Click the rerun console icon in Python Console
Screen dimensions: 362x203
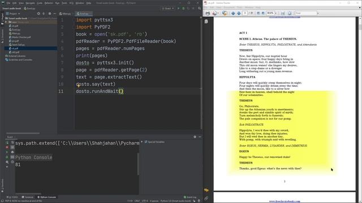pyautogui.click(x=7, y=143)
